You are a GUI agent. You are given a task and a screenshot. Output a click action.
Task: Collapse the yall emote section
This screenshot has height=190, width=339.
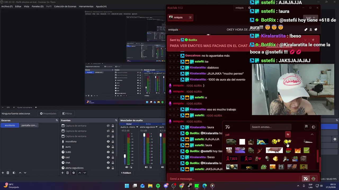(x=312, y=135)
